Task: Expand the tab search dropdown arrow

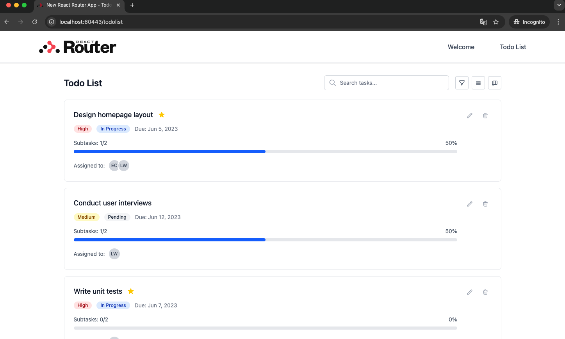Action: [559, 5]
